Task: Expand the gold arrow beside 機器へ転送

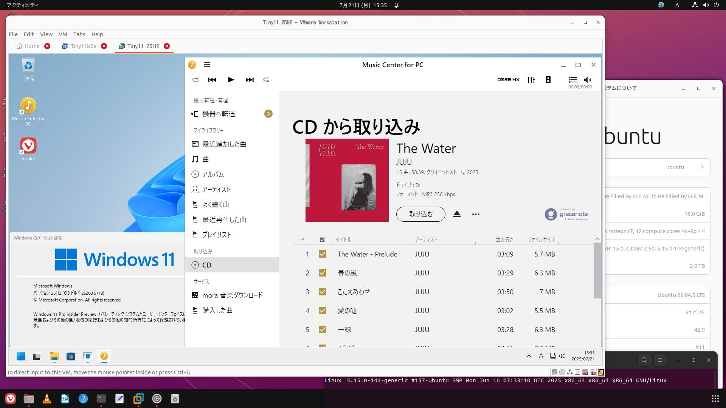Action: click(x=268, y=114)
